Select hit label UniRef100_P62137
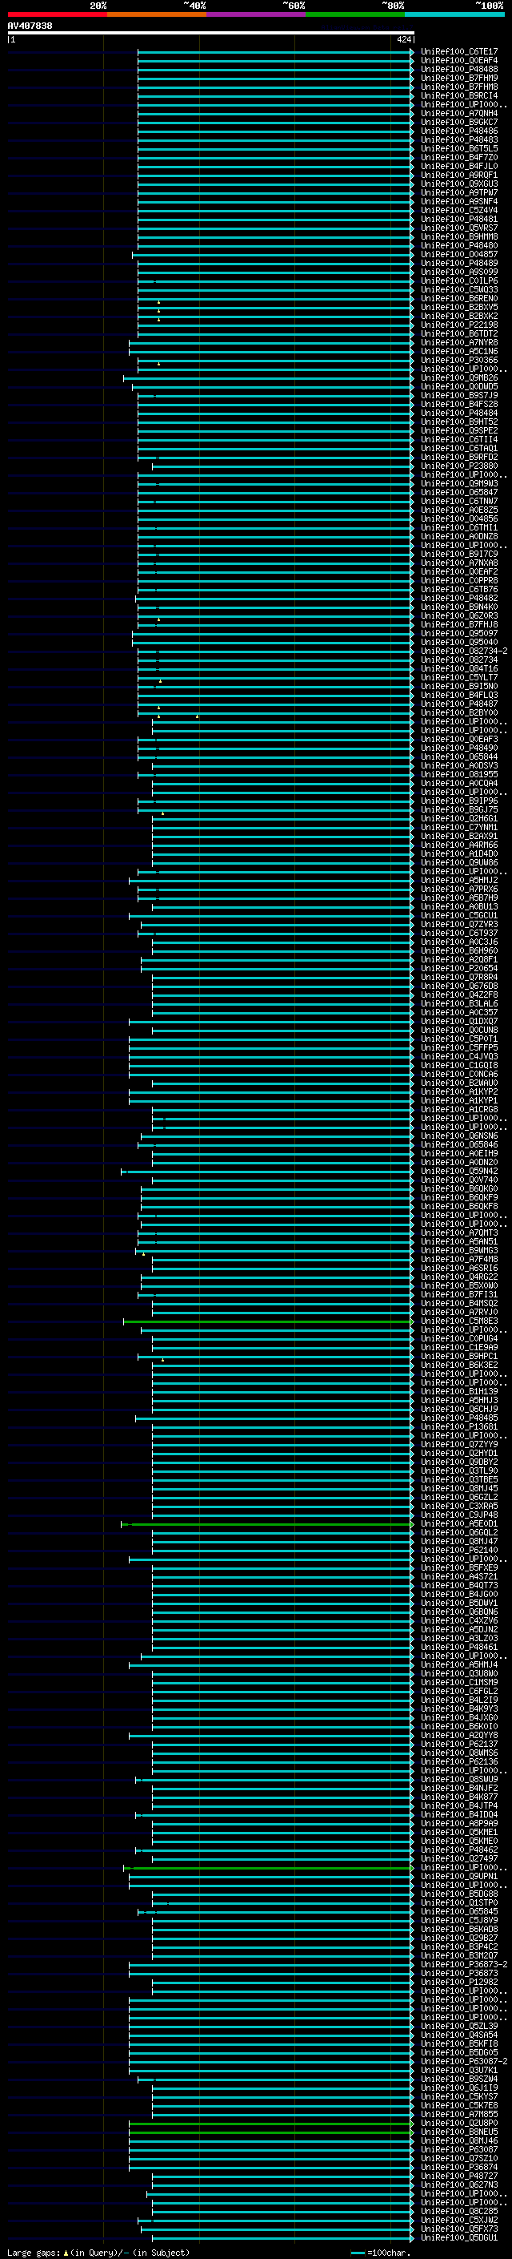Image resolution: width=512 pixels, height=2259 pixels. pyautogui.click(x=458, y=1745)
